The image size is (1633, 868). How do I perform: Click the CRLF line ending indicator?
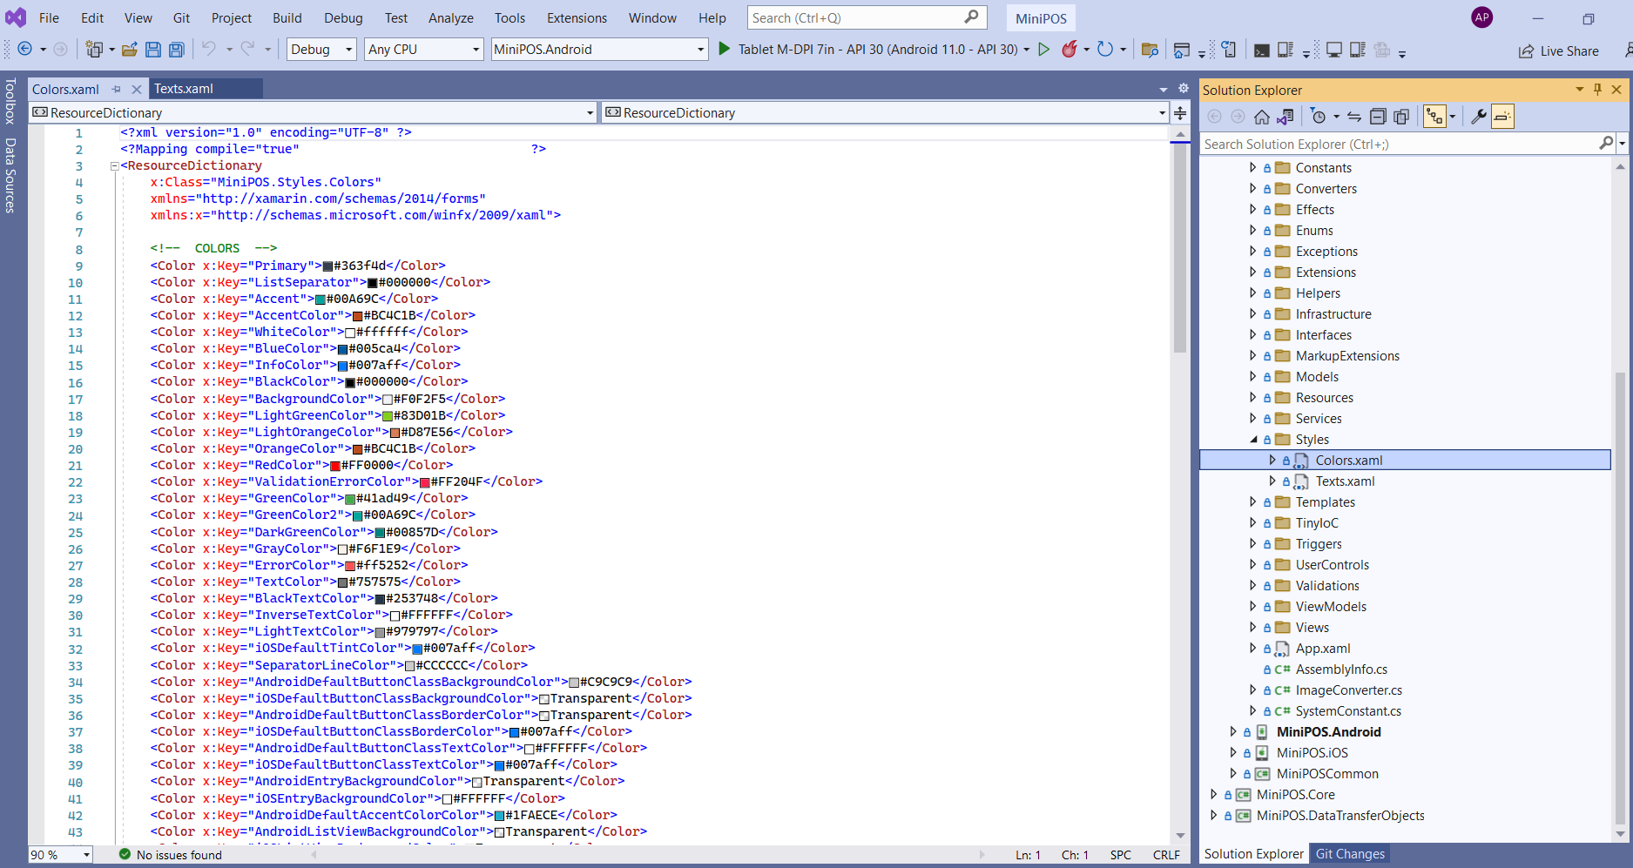pyautogui.click(x=1166, y=855)
